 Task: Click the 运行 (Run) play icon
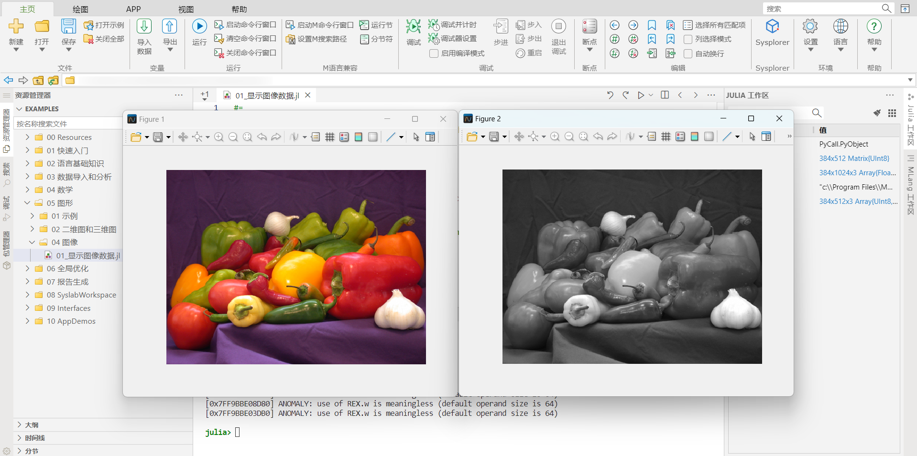coord(199,27)
